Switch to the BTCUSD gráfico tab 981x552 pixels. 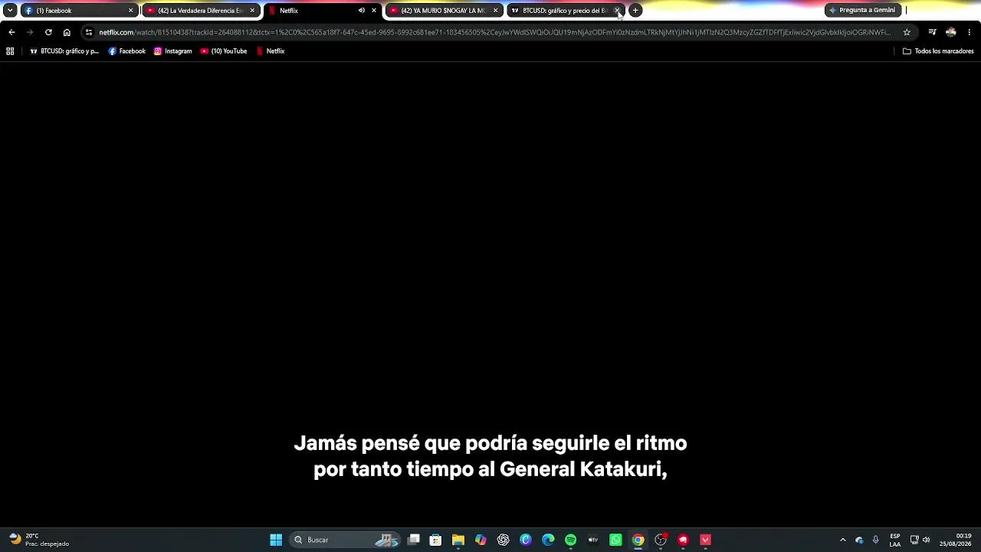(565, 11)
